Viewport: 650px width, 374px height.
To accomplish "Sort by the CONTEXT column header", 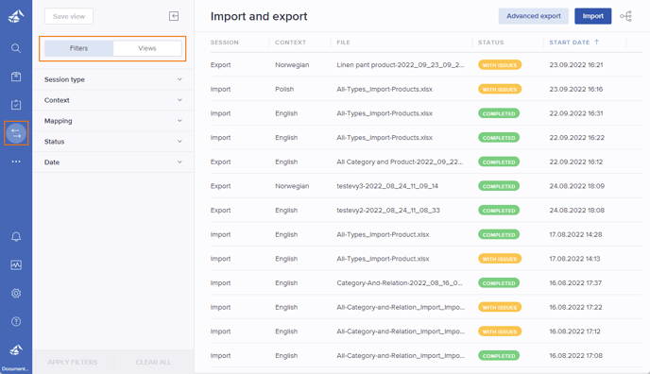I will click(x=290, y=42).
